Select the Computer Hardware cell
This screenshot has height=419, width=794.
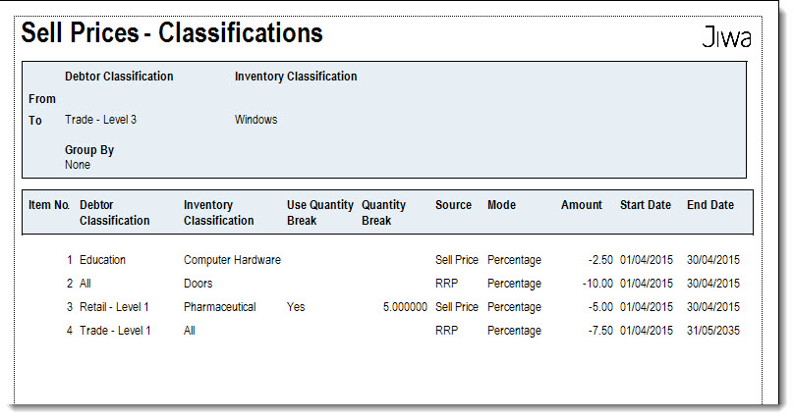tap(232, 260)
